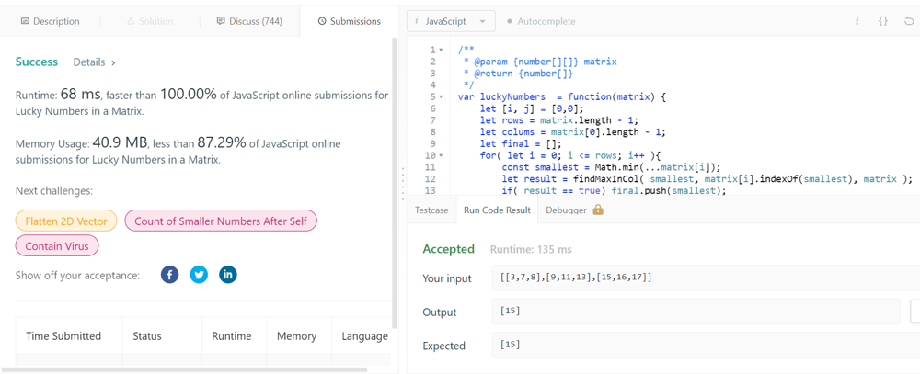920x374 pixels.
Task: Click the curly braces format icon
Action: click(x=882, y=21)
